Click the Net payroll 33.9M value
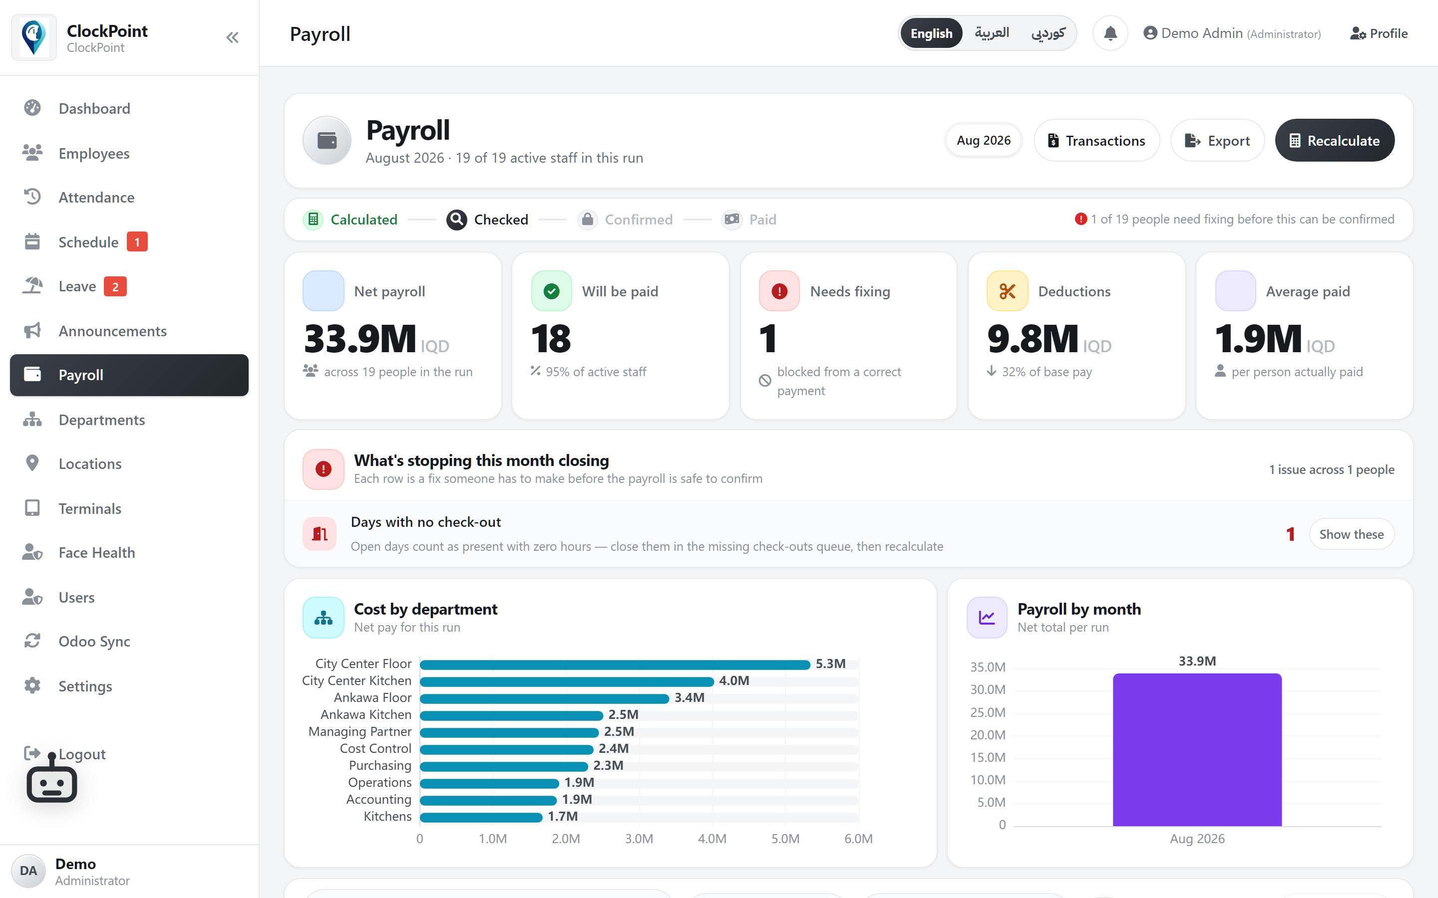The image size is (1438, 898). 377,339
